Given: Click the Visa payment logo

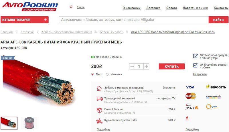Looking at the screenshot, I should coord(190,87).
